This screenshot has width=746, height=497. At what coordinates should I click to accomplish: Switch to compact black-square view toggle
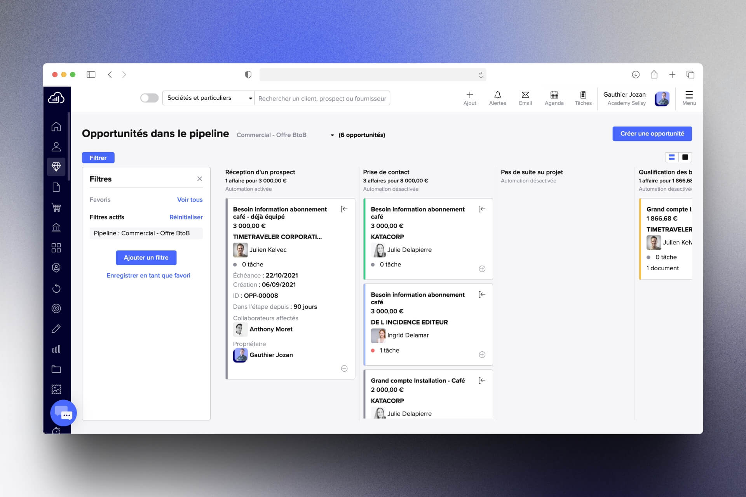[685, 157]
